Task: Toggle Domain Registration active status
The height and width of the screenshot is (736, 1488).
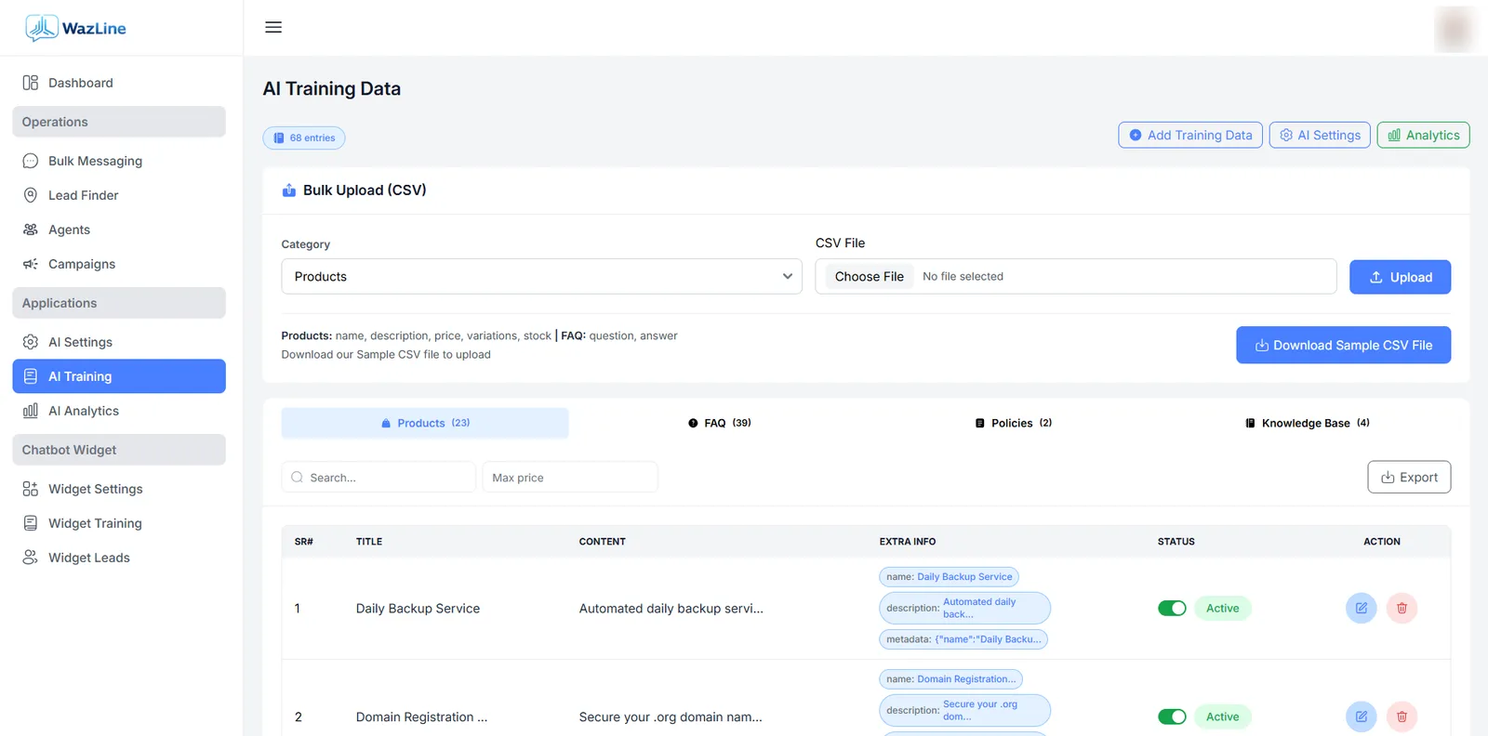Action: [1172, 716]
